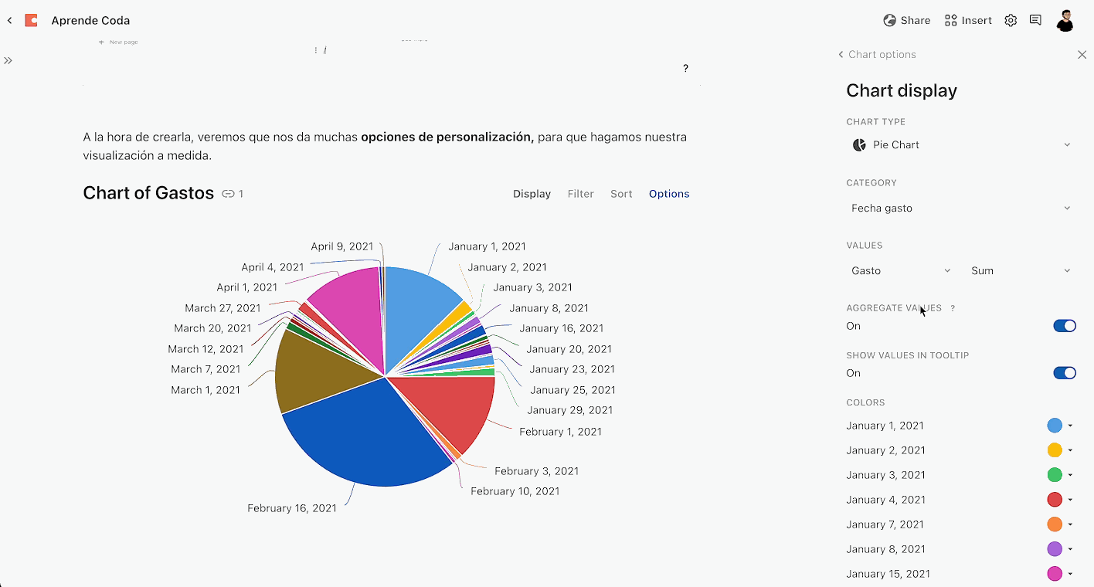Click the January 23, 2021 chart label
Viewport: 1094px width, 587px height.
click(x=572, y=369)
